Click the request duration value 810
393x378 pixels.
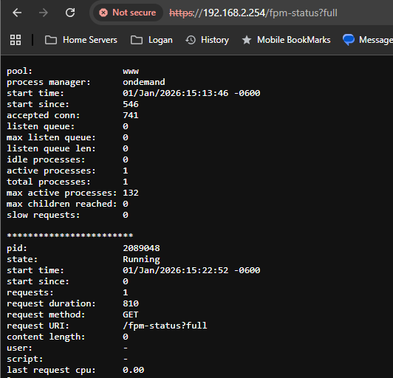[131, 303]
